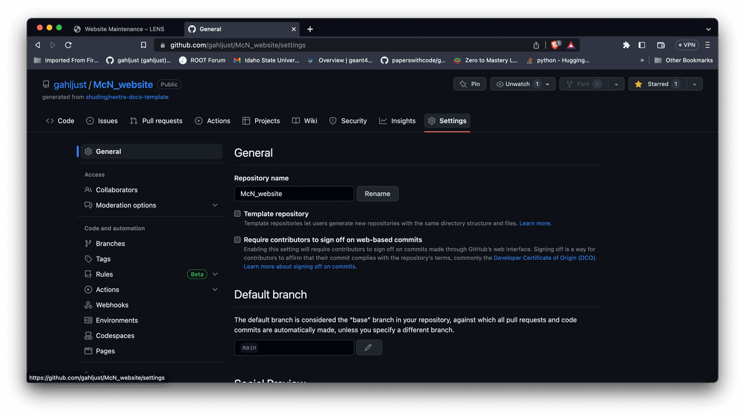The height and width of the screenshot is (418, 745).
Task: Expand the Unwatch dropdown arrow
Action: point(548,84)
